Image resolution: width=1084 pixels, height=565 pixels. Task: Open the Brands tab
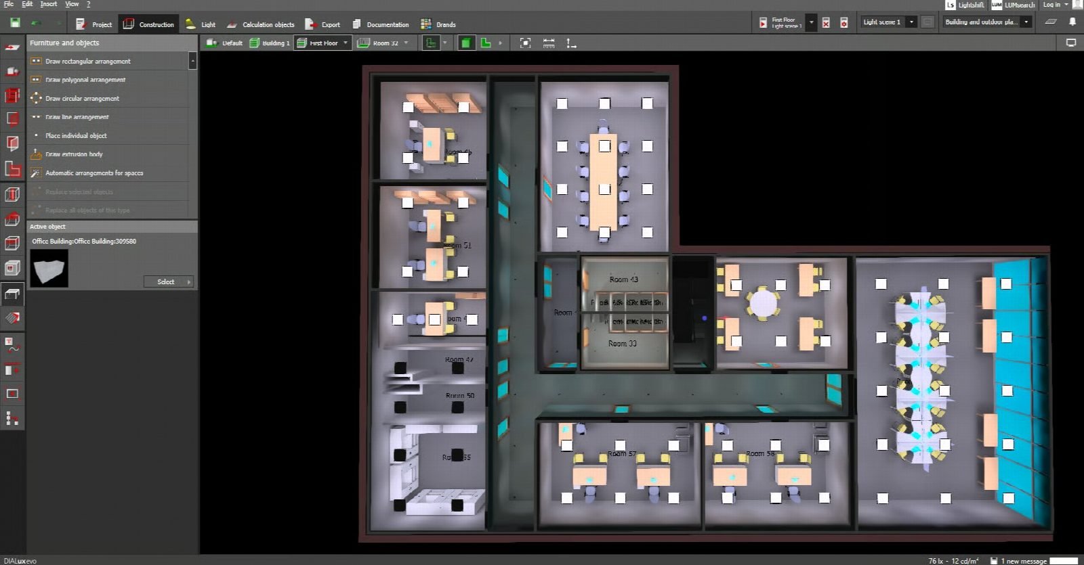coord(438,24)
